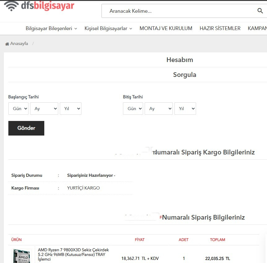Click the Siparişiniz Hazırlanıyor status text

click(91, 176)
